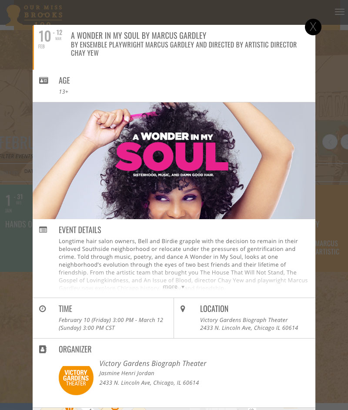The height and width of the screenshot is (410, 348).
Task: Click the previous month arrow circle
Action: [330, 142]
